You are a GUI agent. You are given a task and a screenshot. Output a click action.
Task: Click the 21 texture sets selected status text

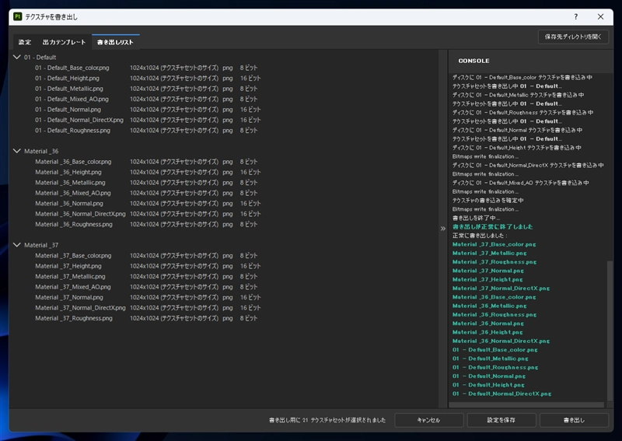tap(327, 420)
